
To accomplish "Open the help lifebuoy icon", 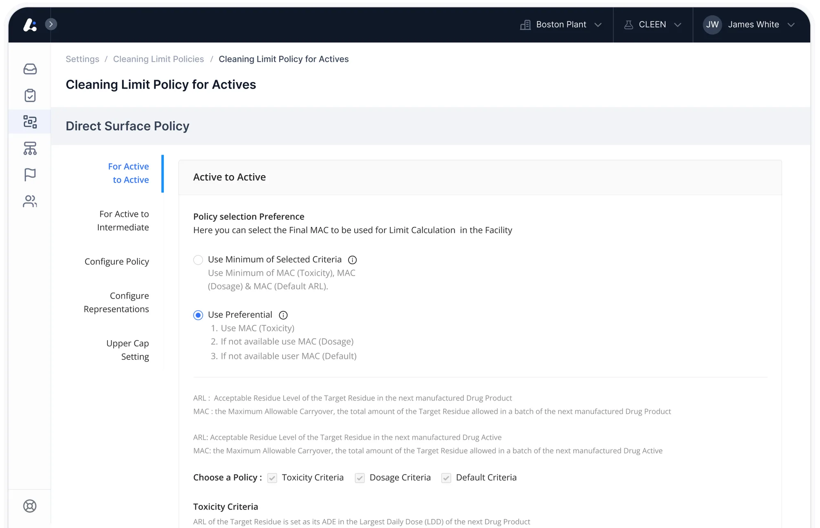I will click(x=30, y=506).
